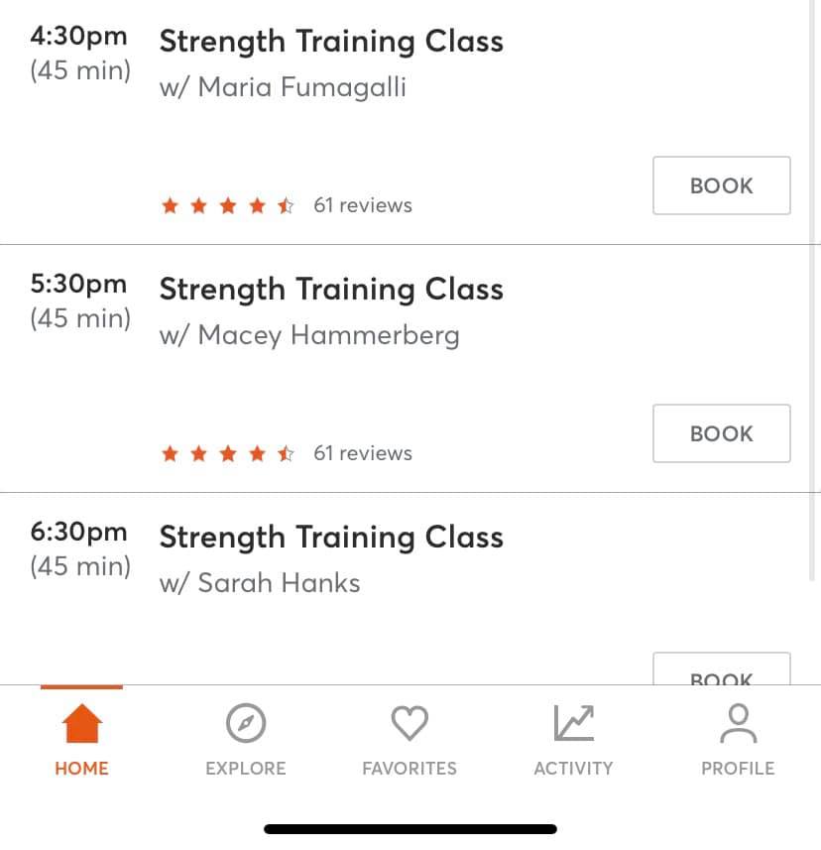This screenshot has height=850, width=821.
Task: Open the 6:30pm Strength Training Class title
Action: 331,538
